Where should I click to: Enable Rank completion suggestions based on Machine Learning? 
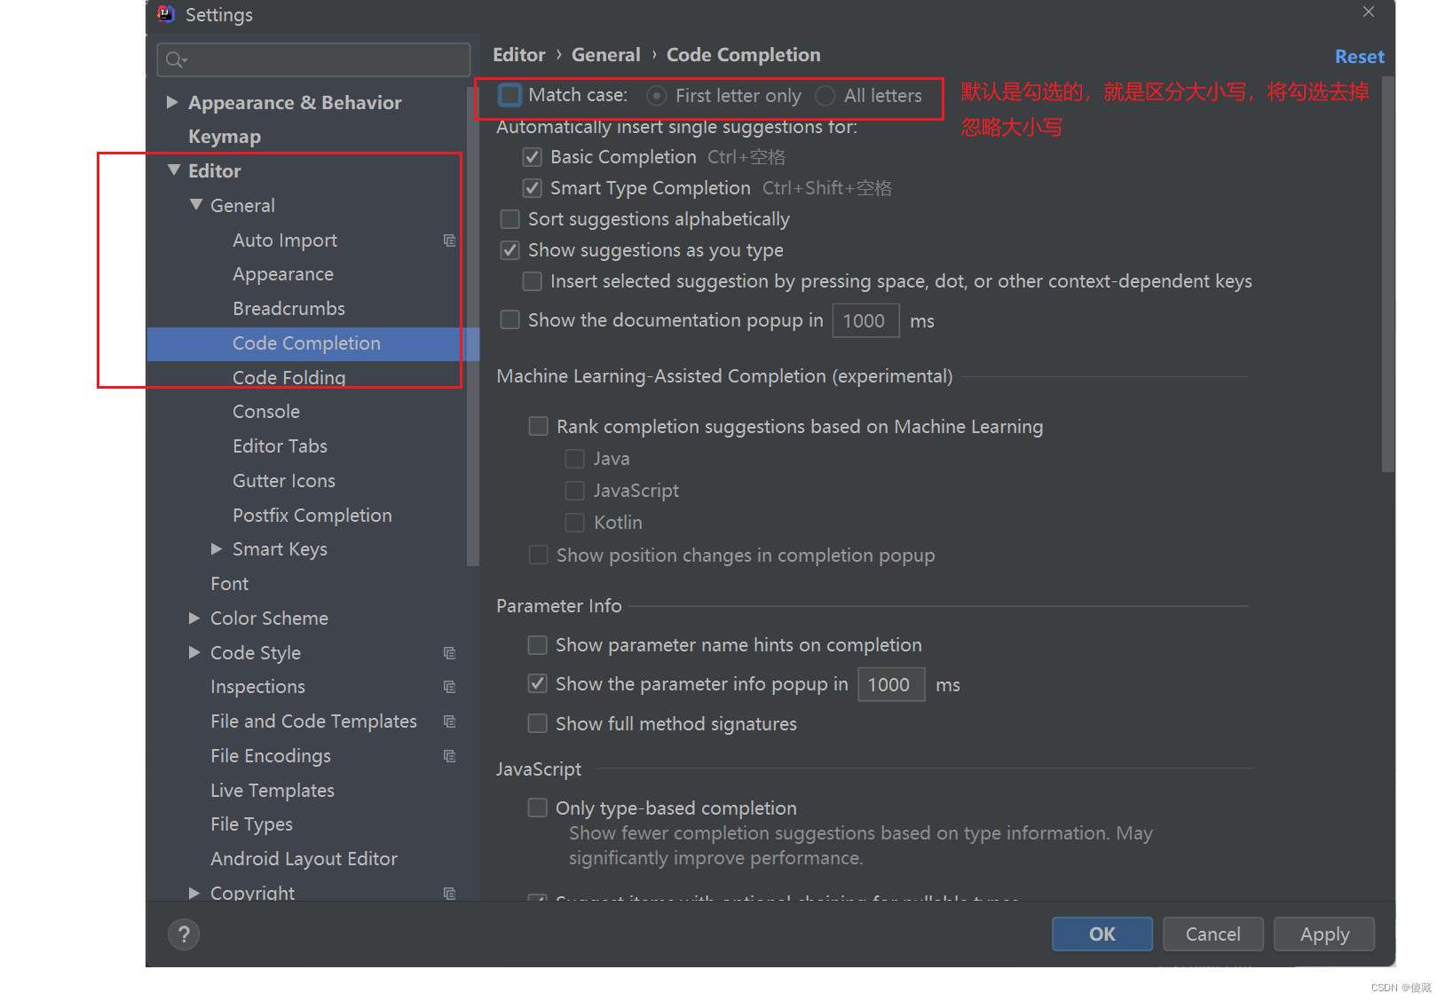tap(539, 426)
